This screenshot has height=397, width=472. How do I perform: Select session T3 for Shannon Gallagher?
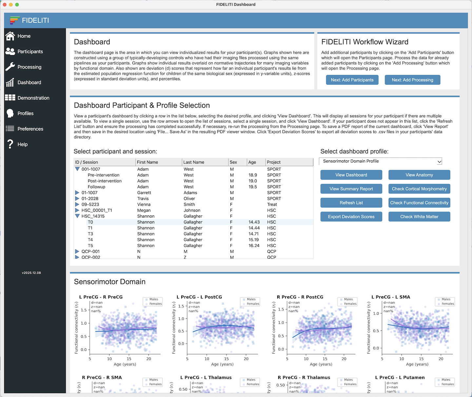pos(90,234)
